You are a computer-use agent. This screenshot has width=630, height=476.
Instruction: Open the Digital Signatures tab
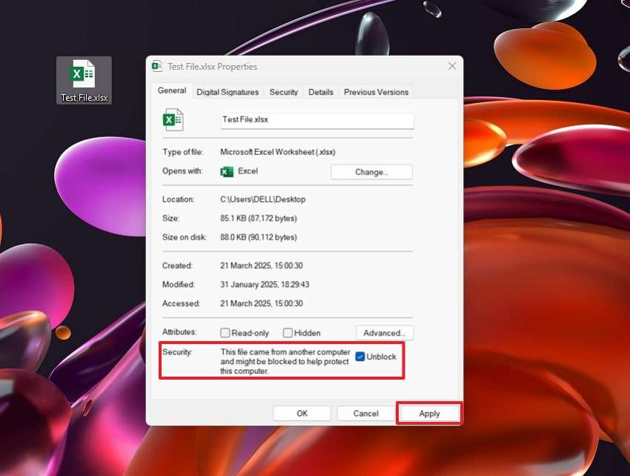pyautogui.click(x=228, y=92)
